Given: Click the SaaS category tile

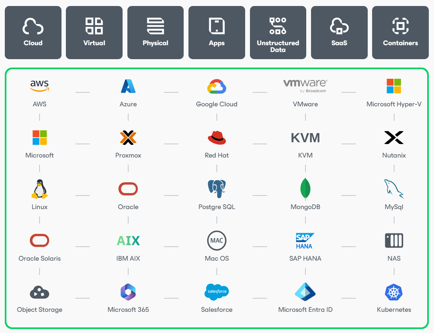Looking at the screenshot, I should point(339,32).
